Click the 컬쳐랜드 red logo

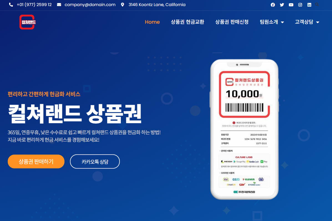point(27,22)
